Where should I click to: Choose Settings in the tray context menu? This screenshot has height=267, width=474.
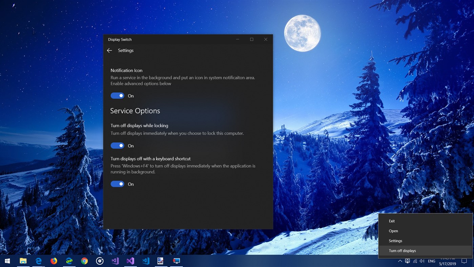395,241
